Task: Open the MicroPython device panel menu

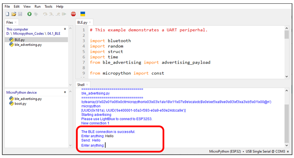Action: 65,92
